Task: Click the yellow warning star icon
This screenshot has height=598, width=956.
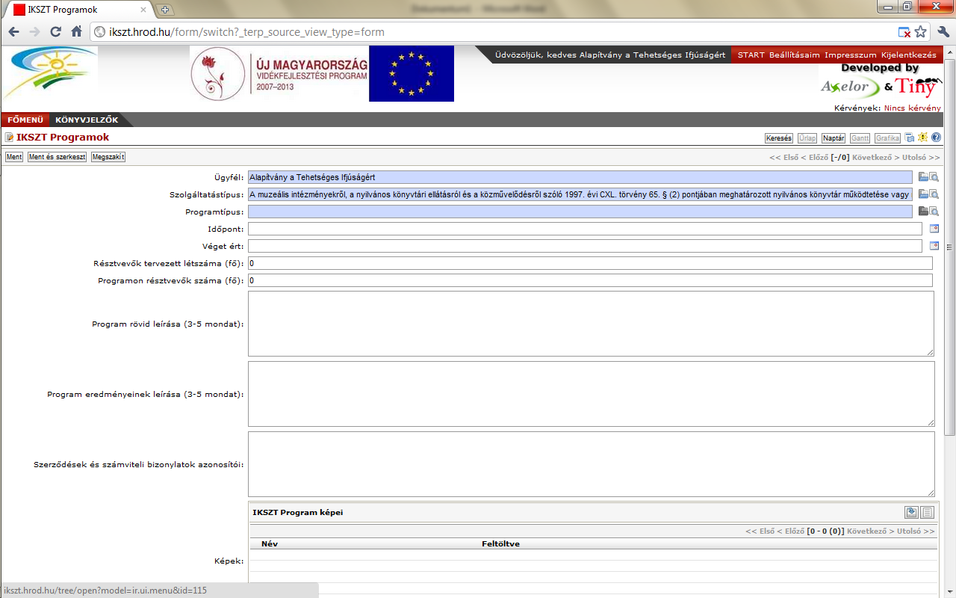Action: click(x=922, y=138)
